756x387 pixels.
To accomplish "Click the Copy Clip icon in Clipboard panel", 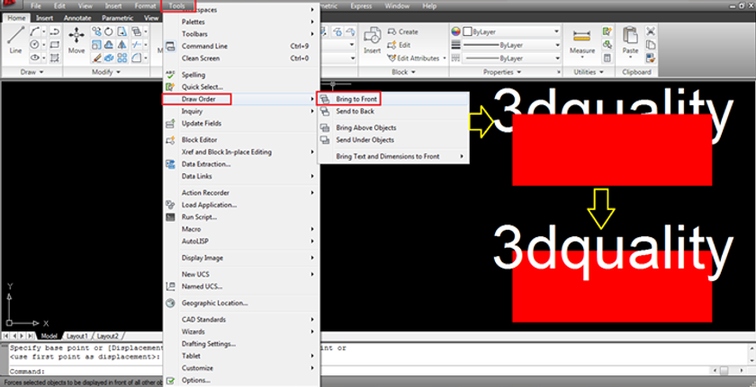I will tap(651, 45).
